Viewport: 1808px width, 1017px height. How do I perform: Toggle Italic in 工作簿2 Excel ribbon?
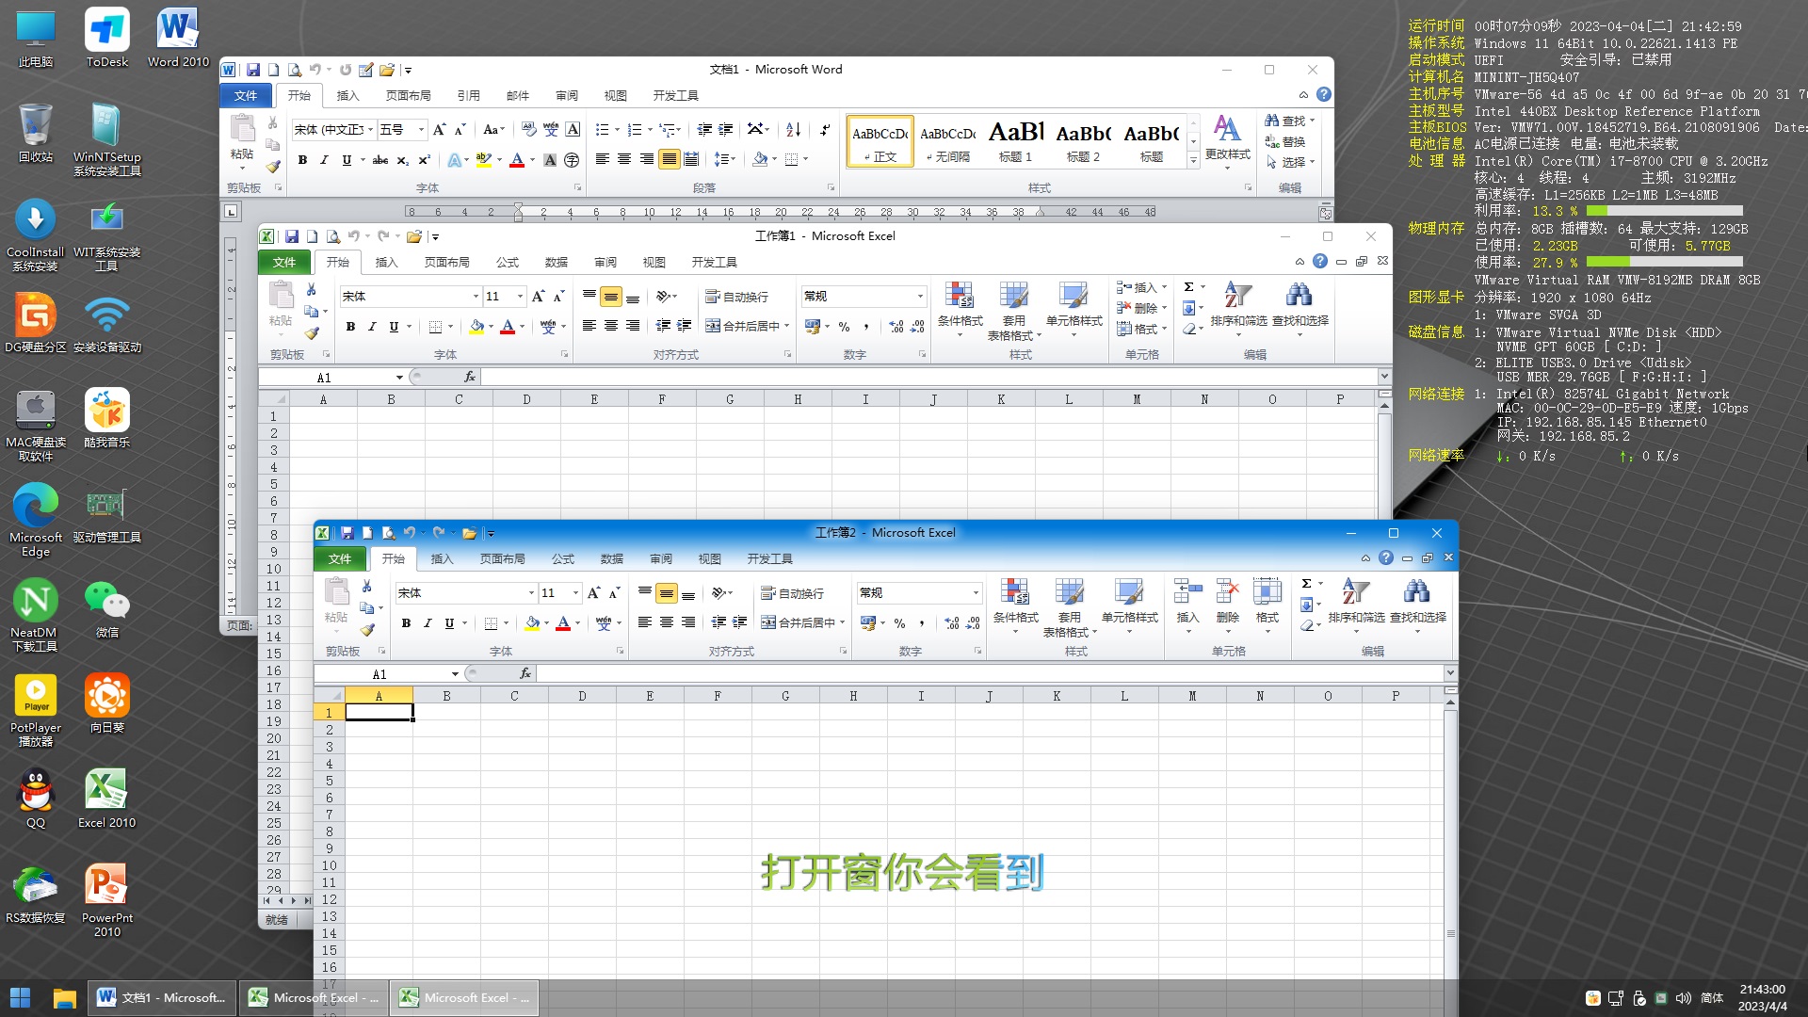point(428,622)
